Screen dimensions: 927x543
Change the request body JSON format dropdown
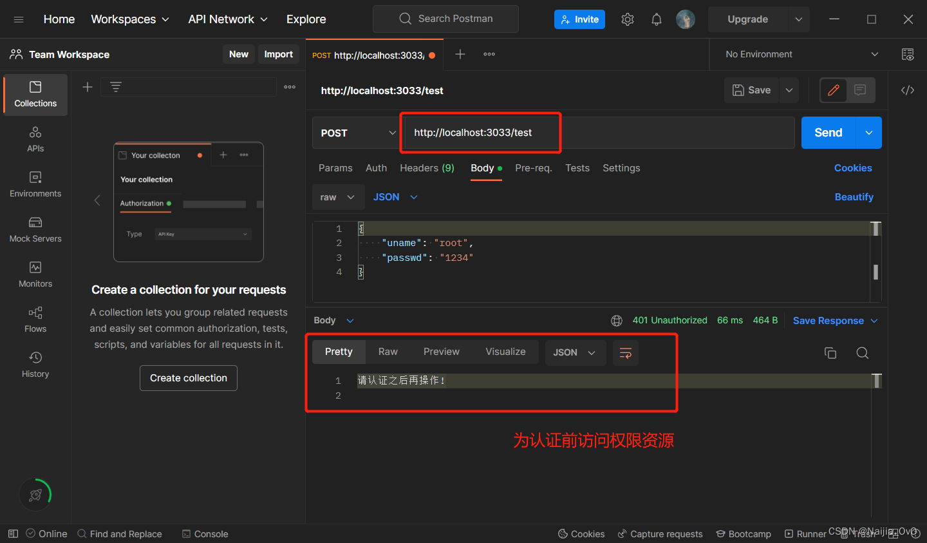click(x=395, y=197)
